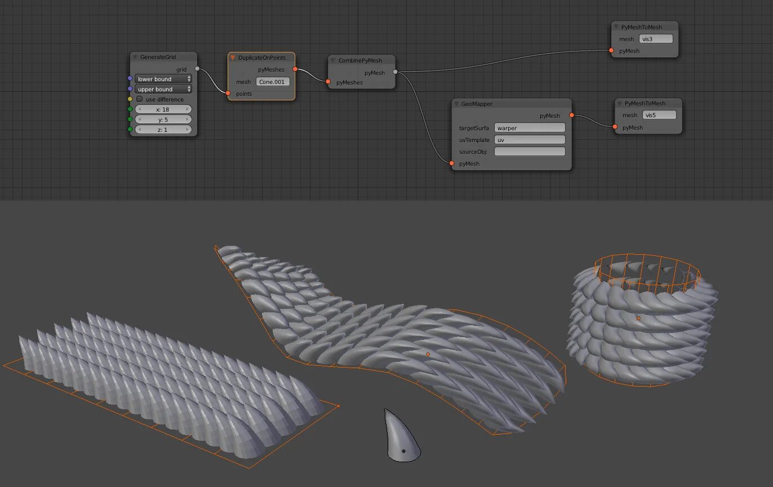
Task: Click the green socket beside z: 1
Action: click(130, 130)
